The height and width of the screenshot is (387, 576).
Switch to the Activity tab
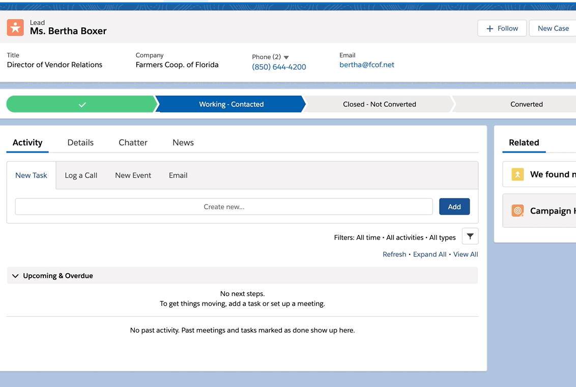coord(27,142)
